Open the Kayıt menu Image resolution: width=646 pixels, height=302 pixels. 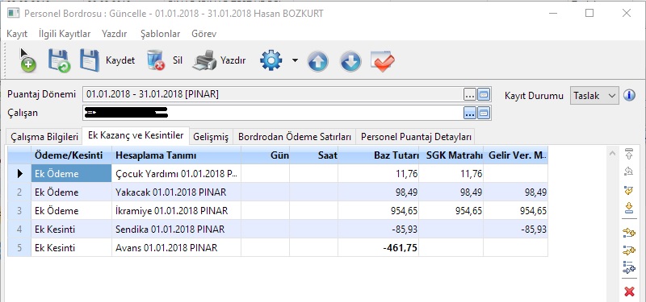coord(17,34)
